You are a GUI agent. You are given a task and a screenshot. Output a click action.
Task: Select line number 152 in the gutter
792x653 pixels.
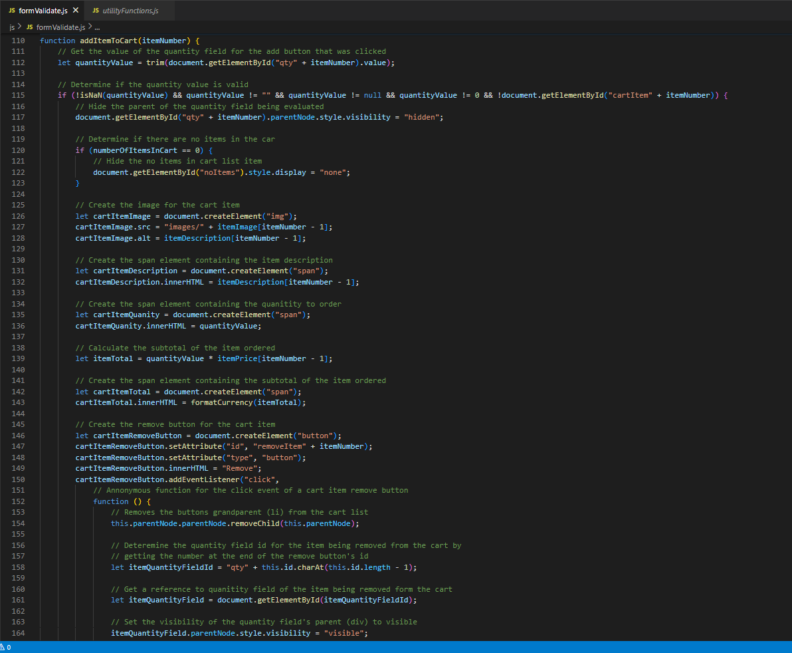point(18,501)
